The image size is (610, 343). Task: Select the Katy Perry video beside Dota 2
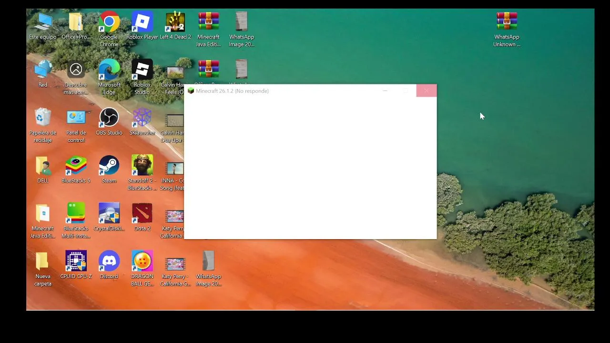coord(173,223)
